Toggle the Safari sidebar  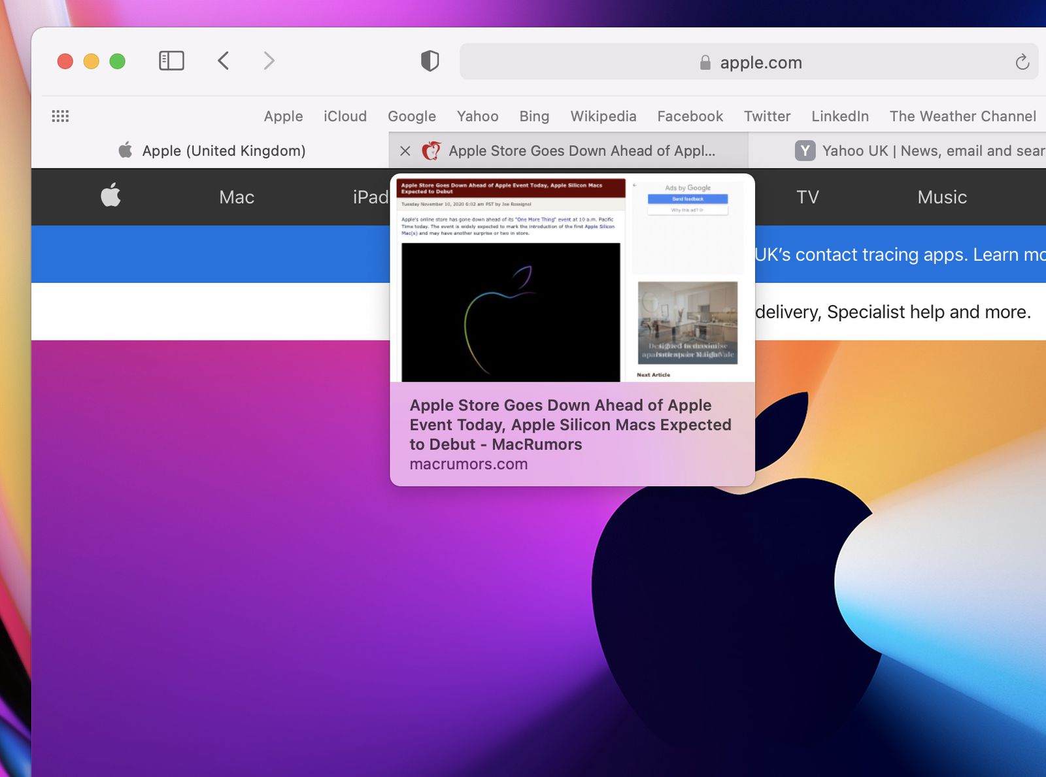pyautogui.click(x=171, y=61)
